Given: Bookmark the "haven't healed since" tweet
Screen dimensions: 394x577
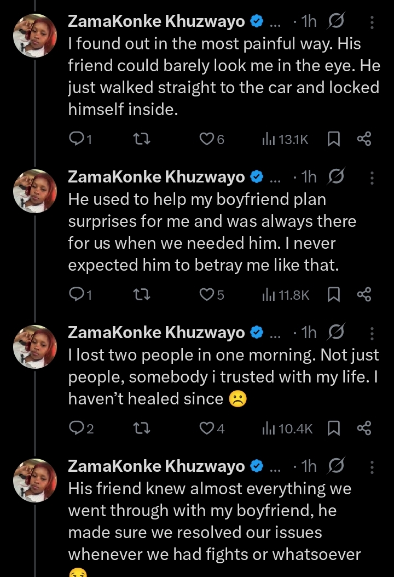Looking at the screenshot, I should (x=333, y=429).
